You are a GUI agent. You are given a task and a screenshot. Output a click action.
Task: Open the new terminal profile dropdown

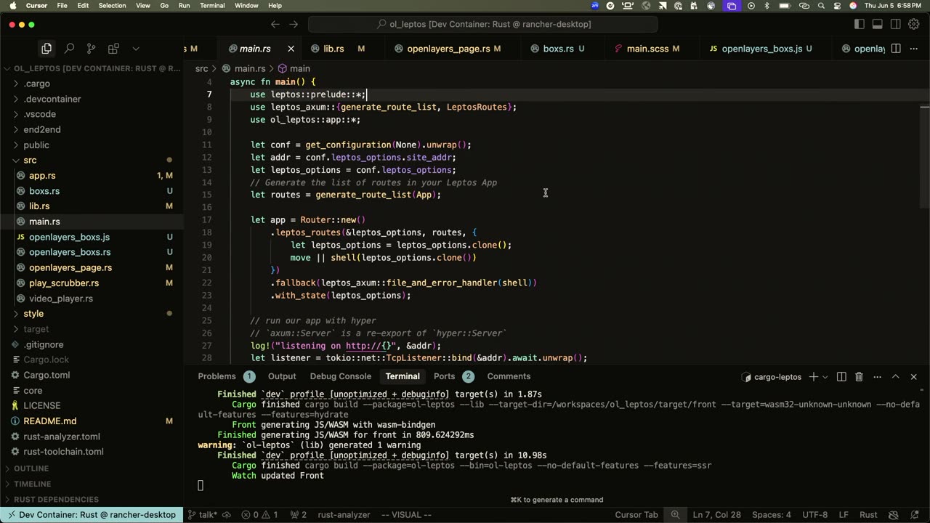[x=825, y=377]
